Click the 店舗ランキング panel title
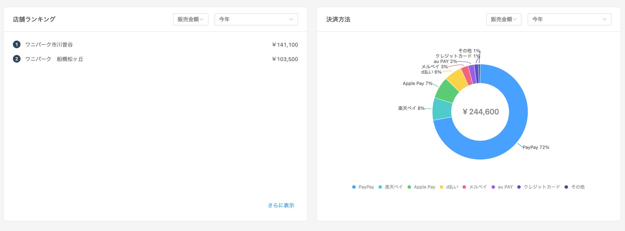The width and height of the screenshot is (625, 231). coord(34,19)
